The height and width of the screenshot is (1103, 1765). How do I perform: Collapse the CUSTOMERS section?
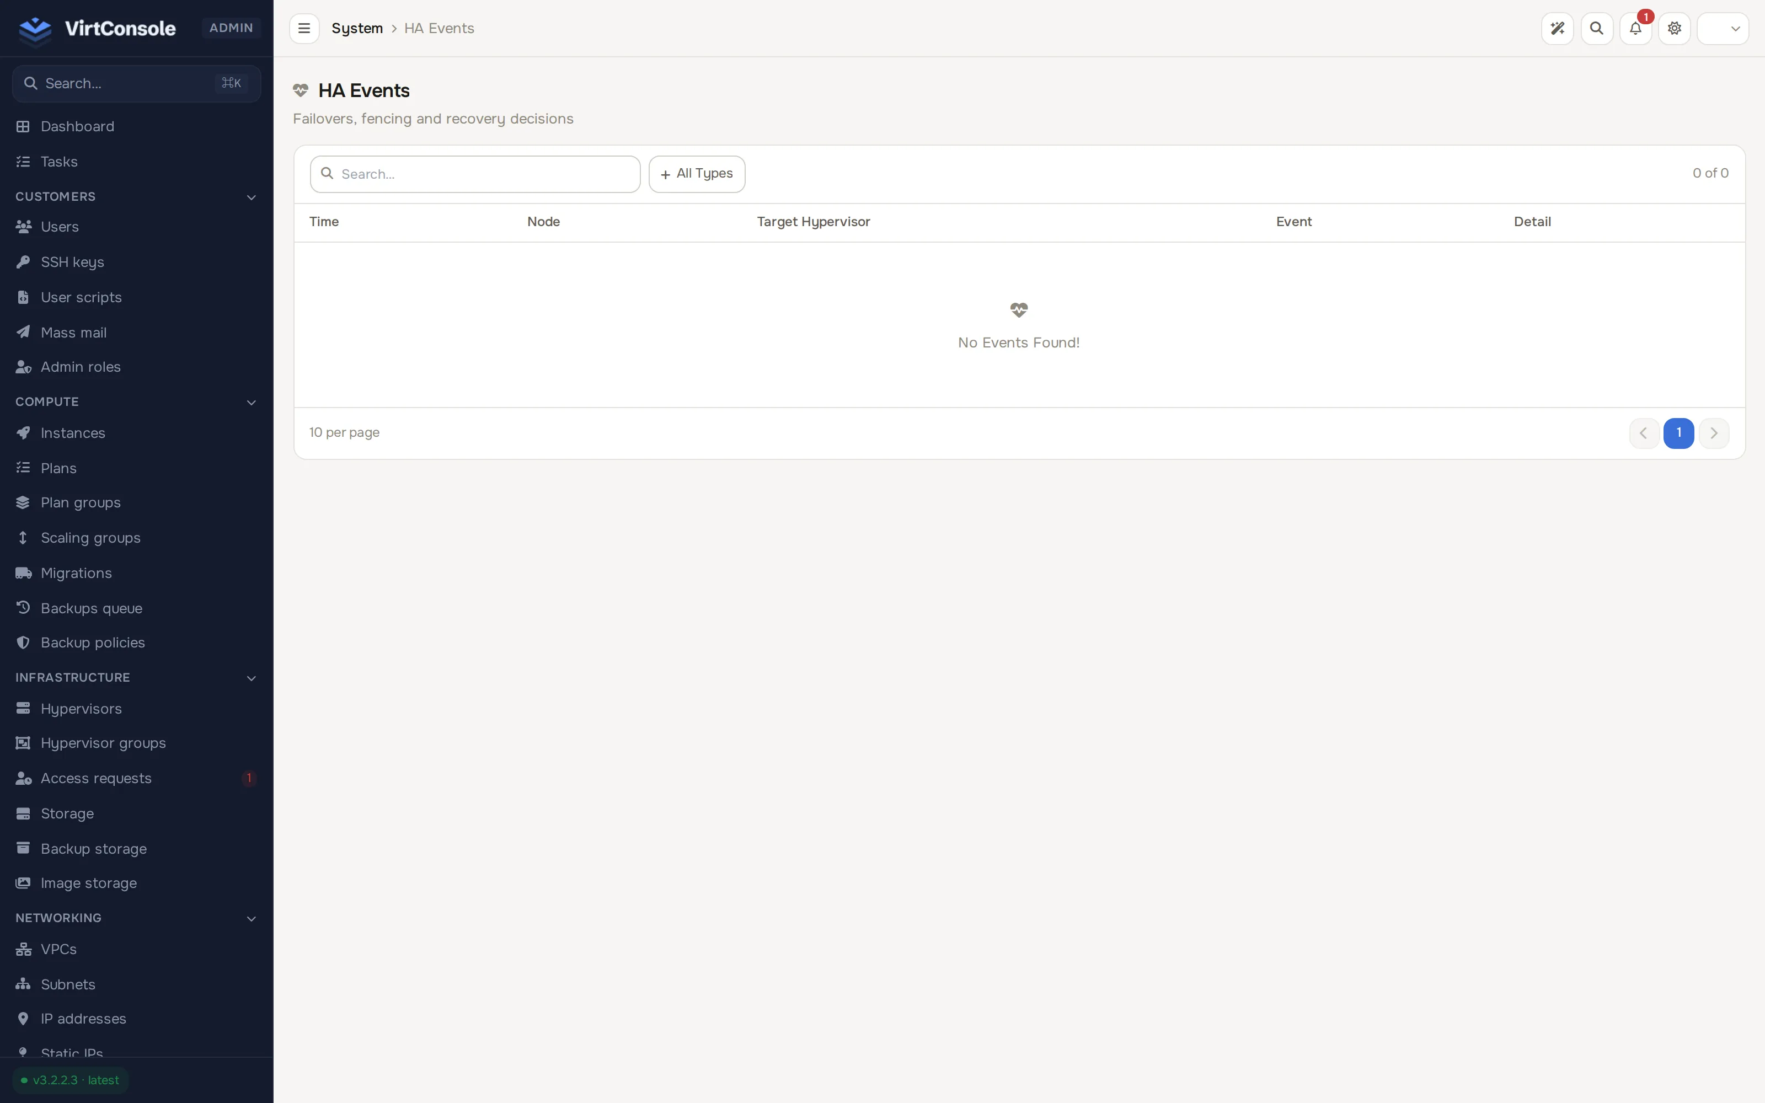(136, 197)
